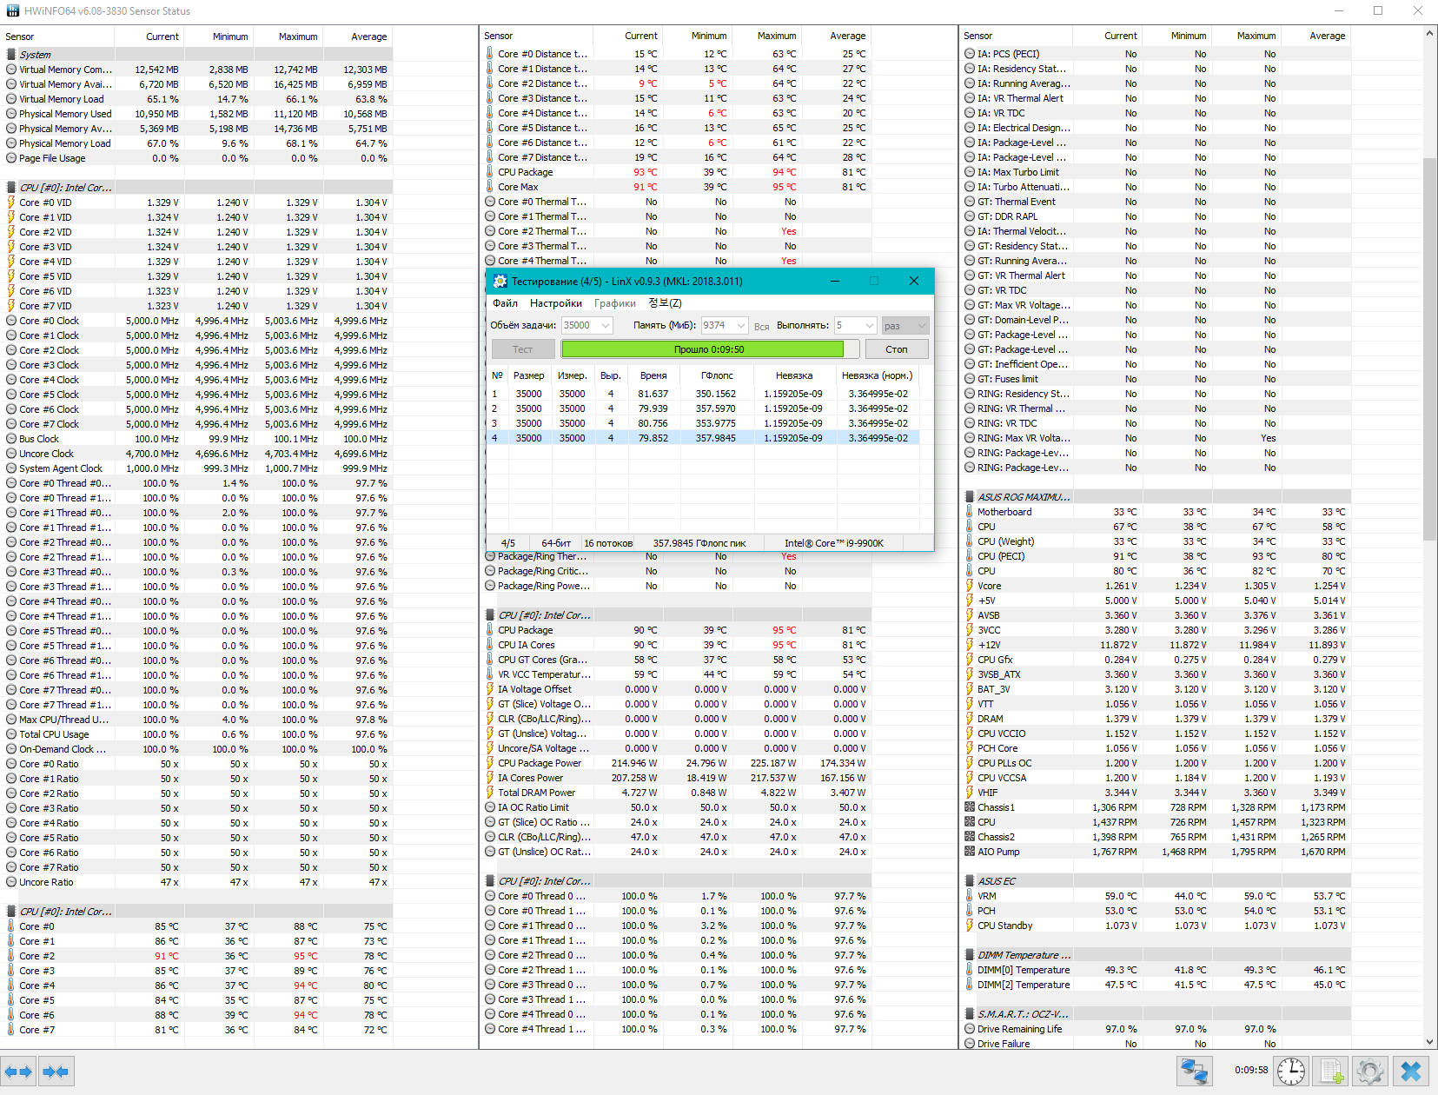Click the Стоп button in LinX

(897, 349)
